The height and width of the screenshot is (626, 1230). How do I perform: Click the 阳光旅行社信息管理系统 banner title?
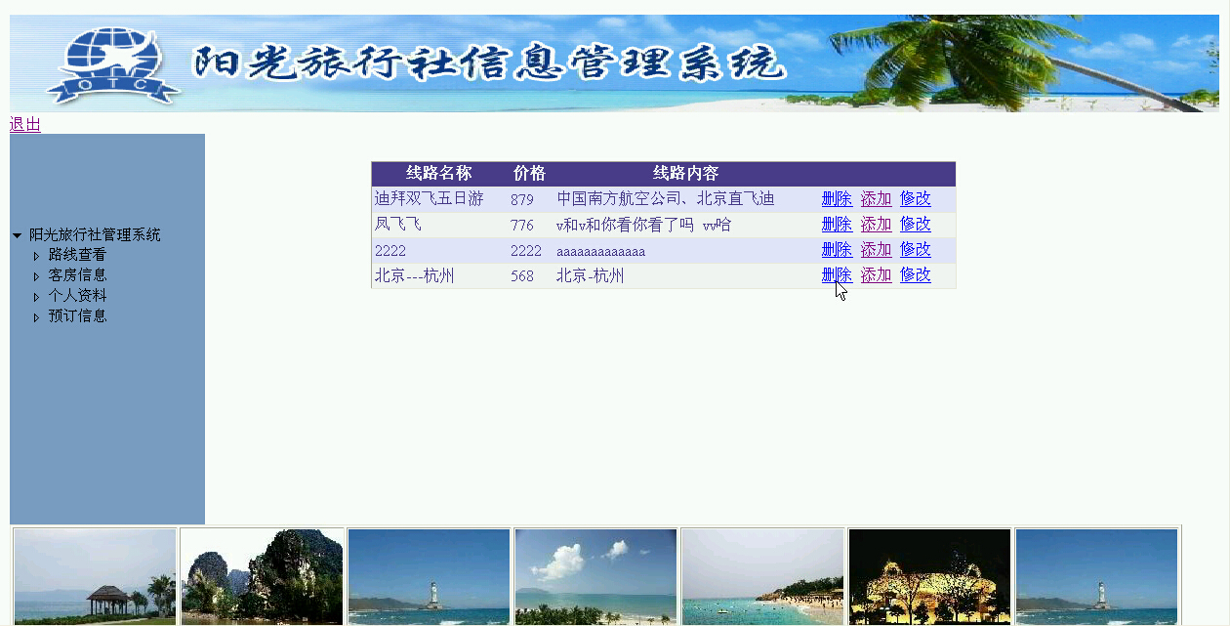489,64
